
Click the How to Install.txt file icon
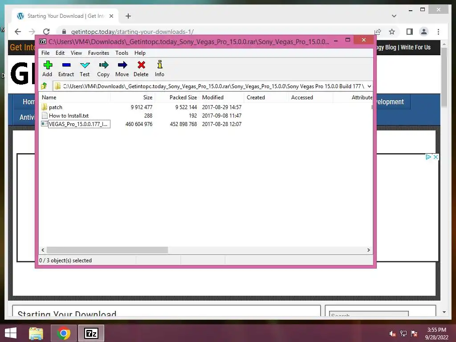pyautogui.click(x=44, y=115)
